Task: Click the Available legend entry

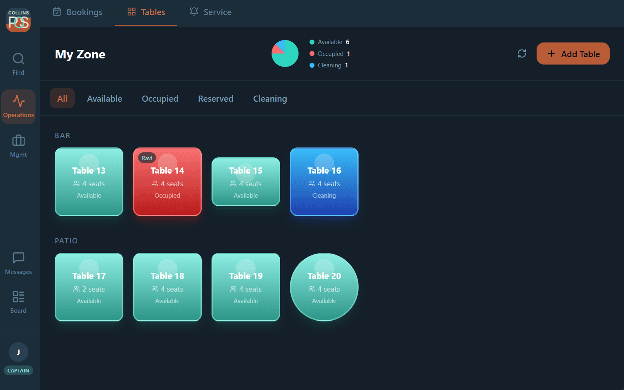Action: pyautogui.click(x=330, y=42)
